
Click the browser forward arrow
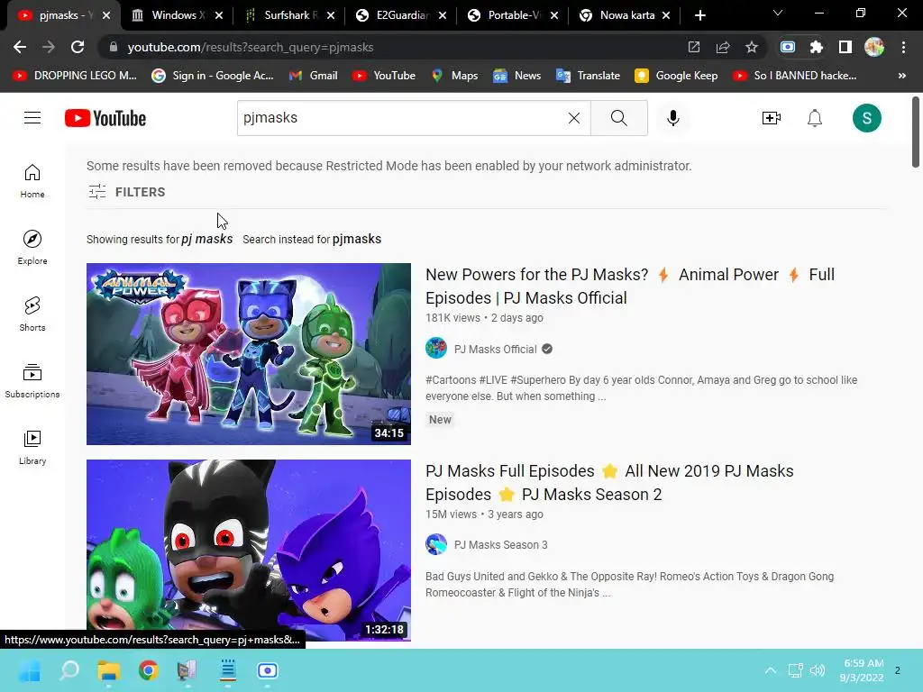click(x=49, y=47)
